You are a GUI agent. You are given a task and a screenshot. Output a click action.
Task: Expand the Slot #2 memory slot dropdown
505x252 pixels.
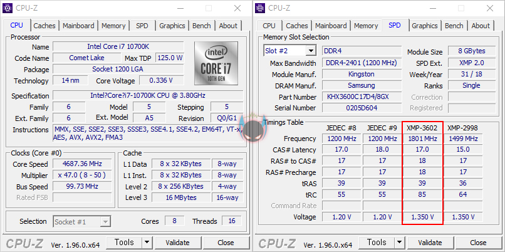pos(311,51)
